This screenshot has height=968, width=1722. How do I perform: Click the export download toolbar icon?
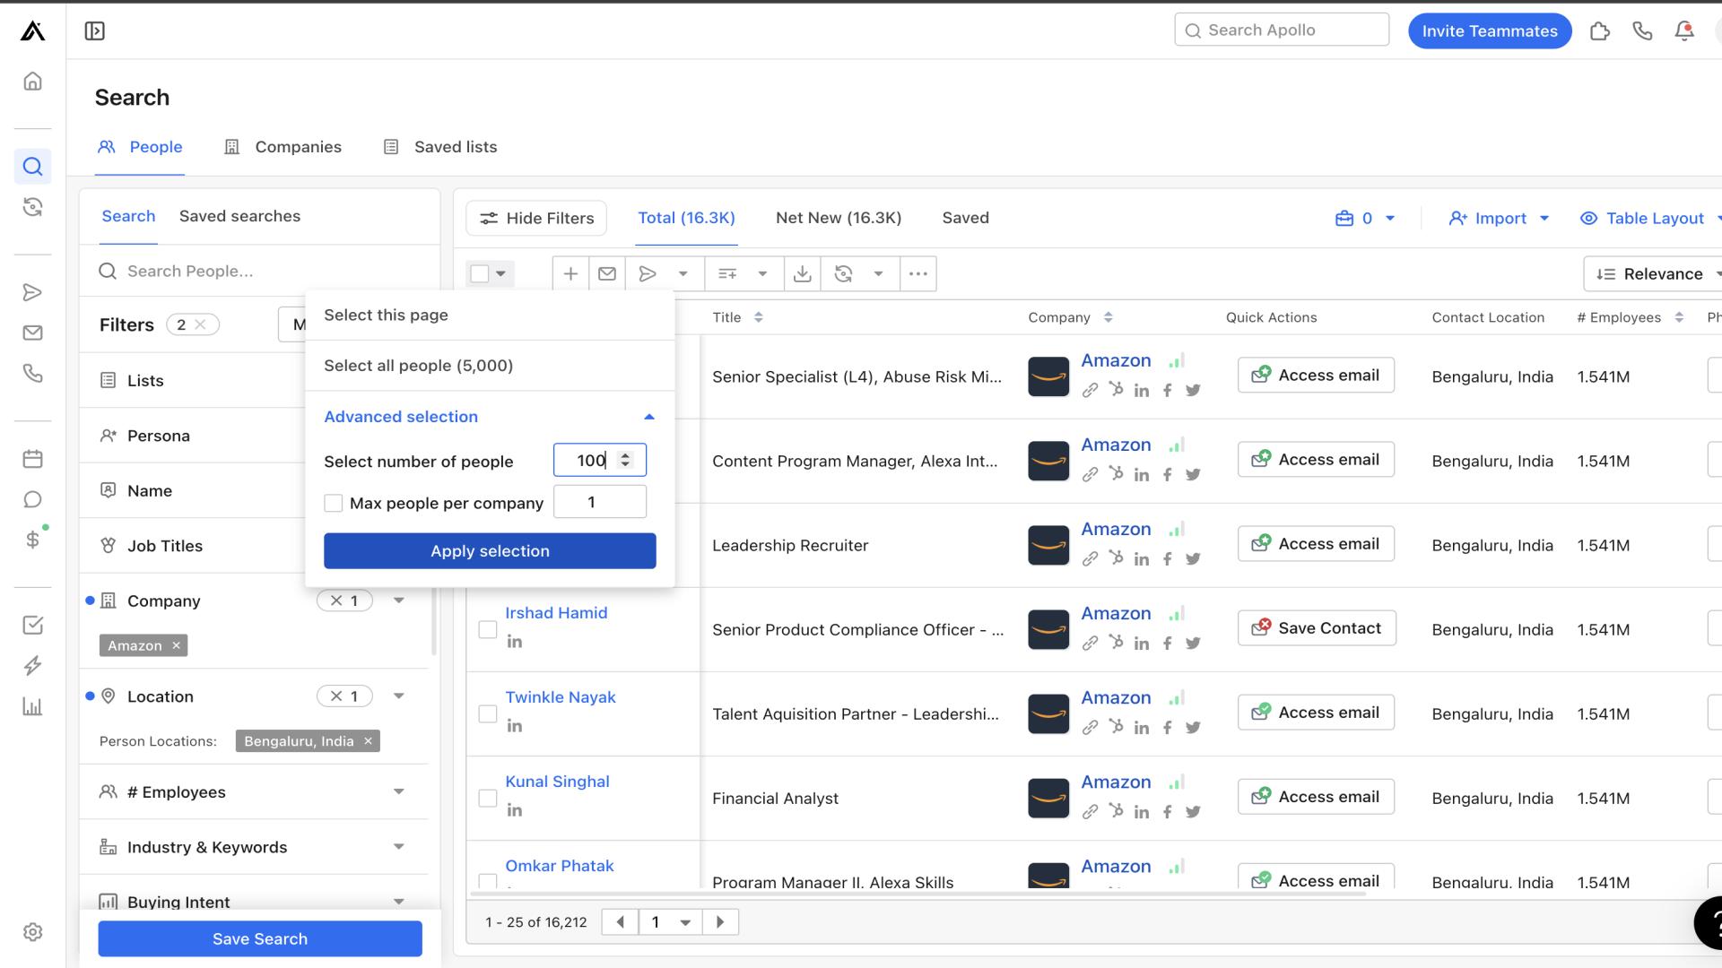click(x=803, y=274)
